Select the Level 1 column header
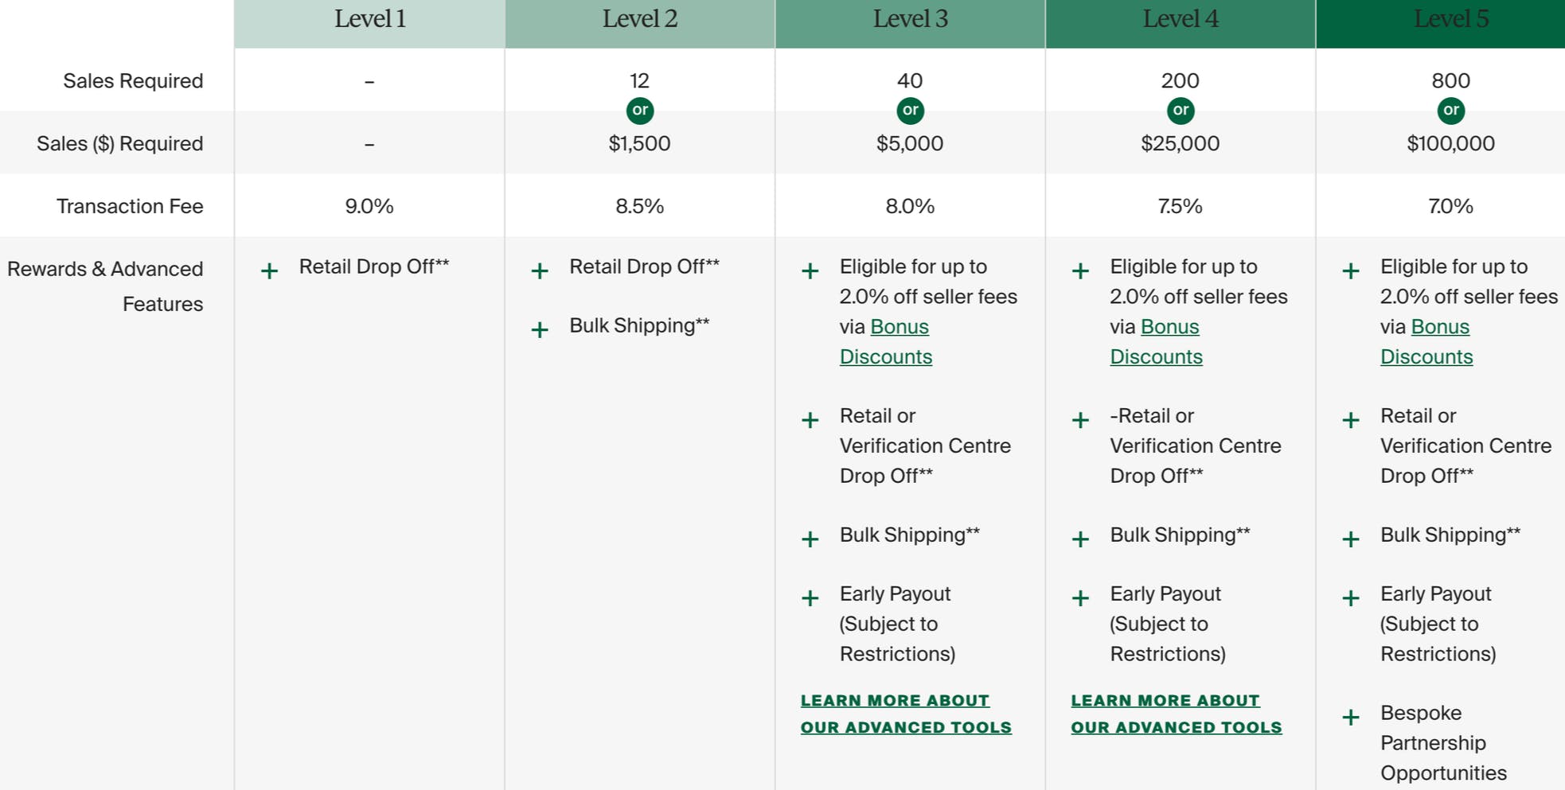Viewport: 1565px width, 790px height. [x=370, y=20]
